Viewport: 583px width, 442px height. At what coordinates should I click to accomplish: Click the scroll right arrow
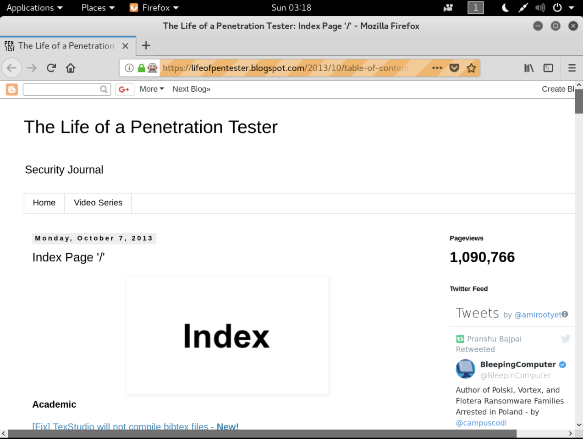(x=571, y=433)
